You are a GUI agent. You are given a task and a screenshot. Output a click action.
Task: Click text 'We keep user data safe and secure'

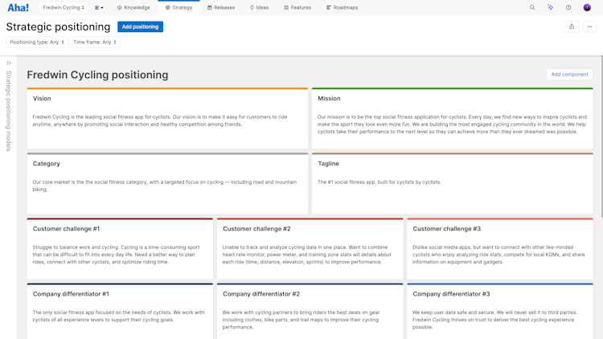click(x=453, y=312)
